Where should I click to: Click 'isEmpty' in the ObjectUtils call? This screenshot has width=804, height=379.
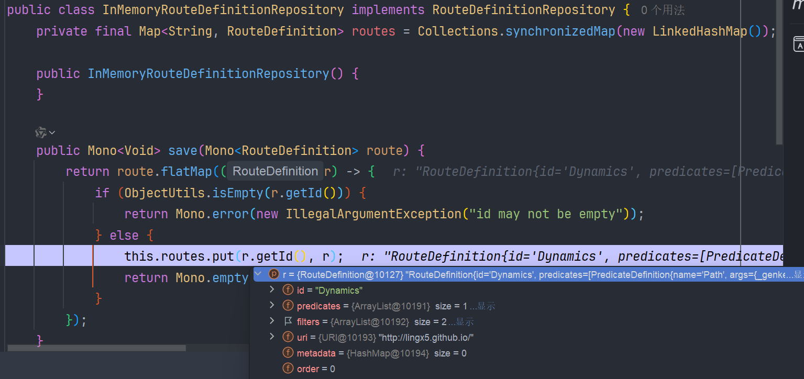click(x=237, y=193)
